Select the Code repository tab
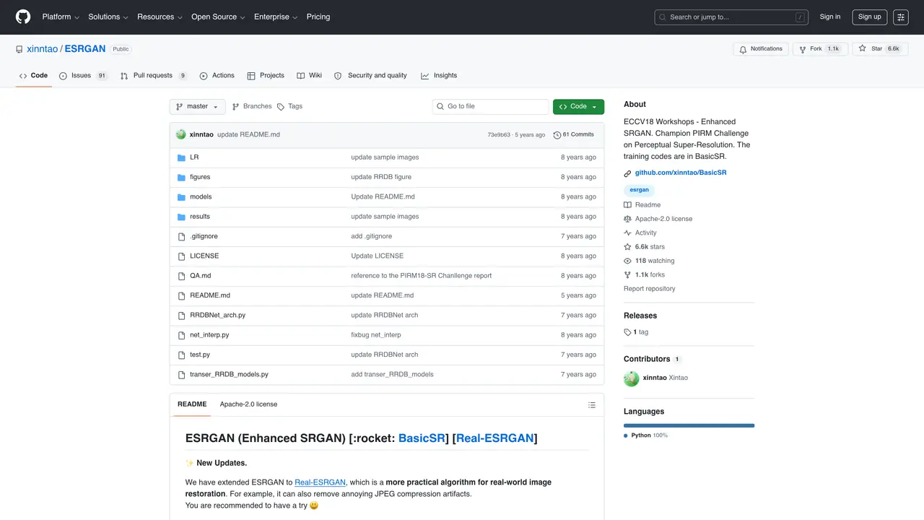 (x=33, y=76)
